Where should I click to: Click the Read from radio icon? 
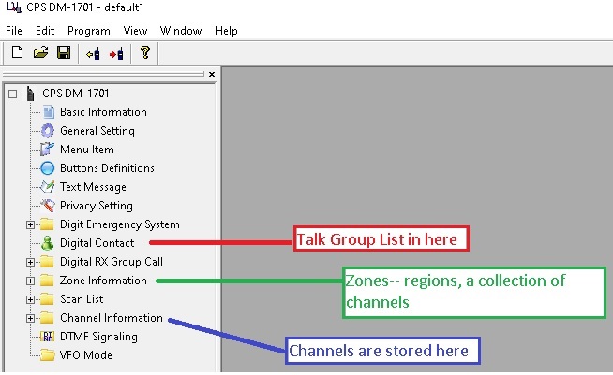[x=93, y=54]
